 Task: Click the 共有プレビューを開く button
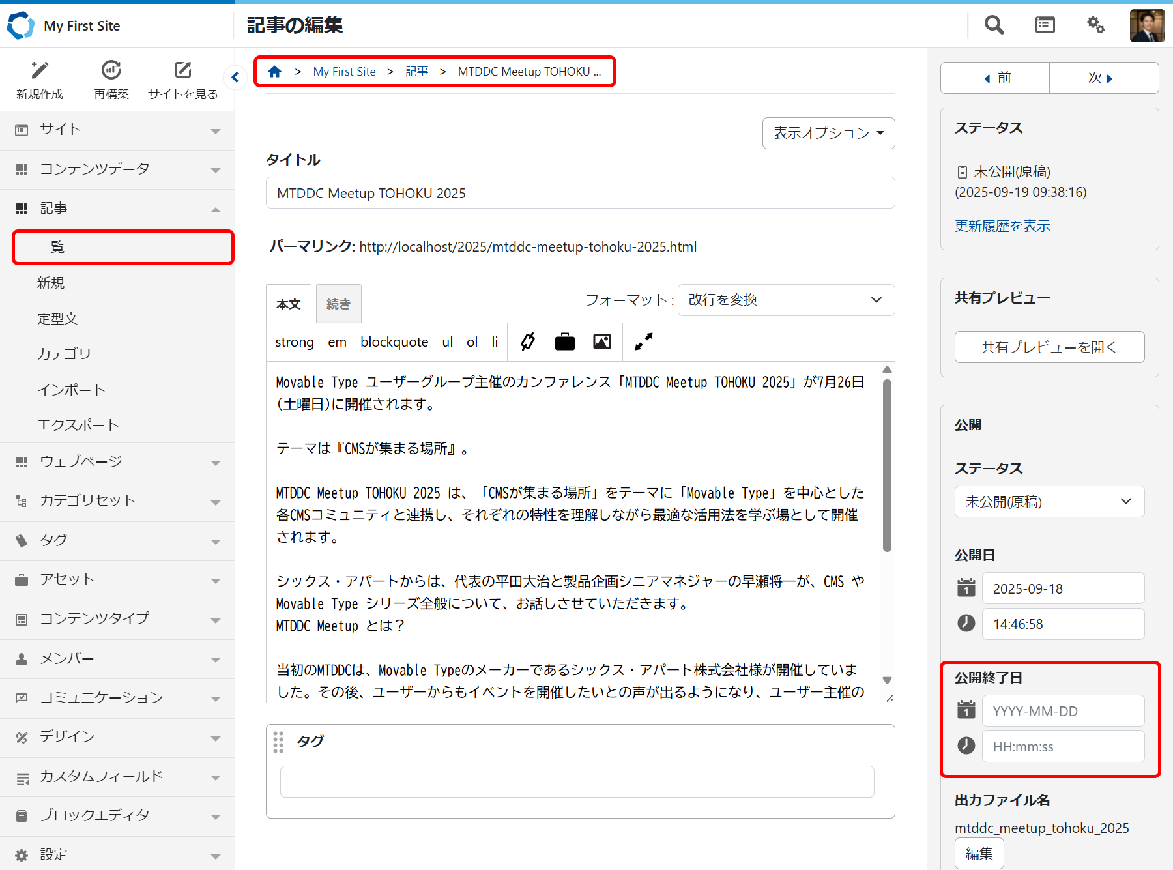pyautogui.click(x=1049, y=347)
